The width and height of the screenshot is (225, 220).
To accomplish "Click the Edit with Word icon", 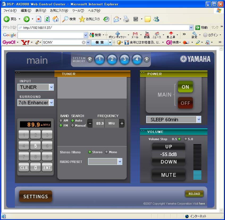I will point(136,19).
